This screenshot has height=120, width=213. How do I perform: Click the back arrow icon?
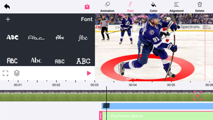tap(7, 6)
